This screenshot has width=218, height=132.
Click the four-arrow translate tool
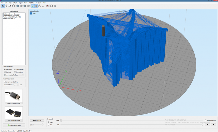coord(7,6)
